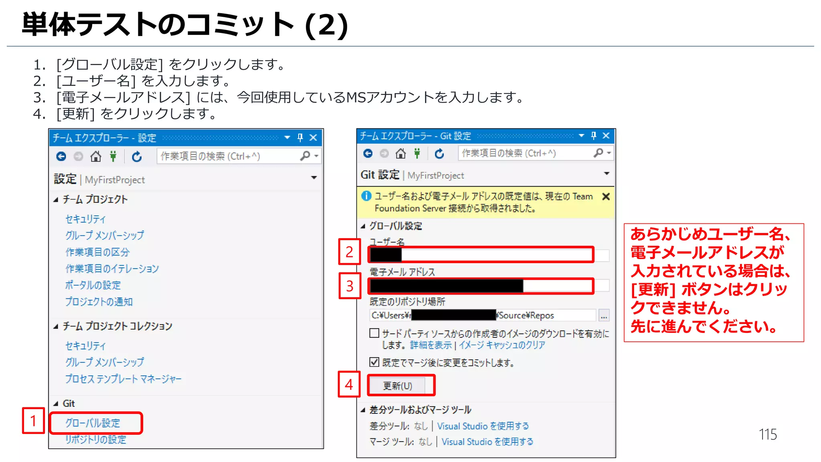
Task: Open プロジェクトの通知 link
Action: 99,302
